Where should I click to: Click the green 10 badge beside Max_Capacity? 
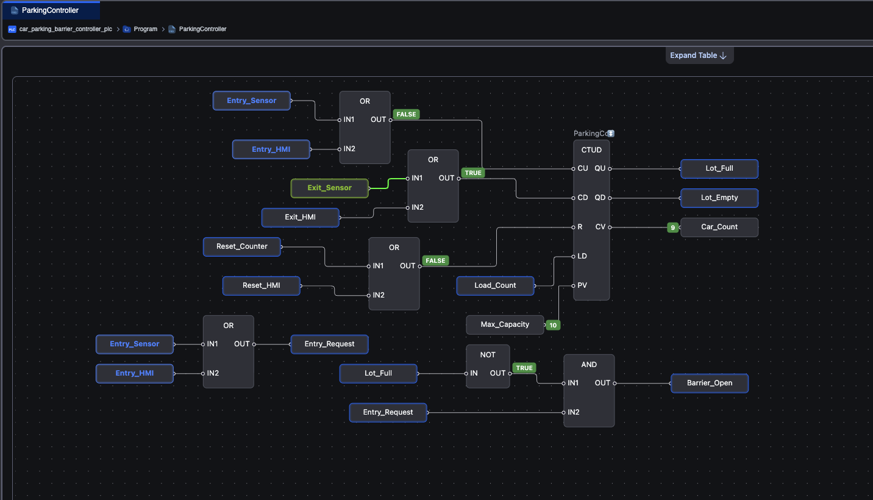click(553, 325)
